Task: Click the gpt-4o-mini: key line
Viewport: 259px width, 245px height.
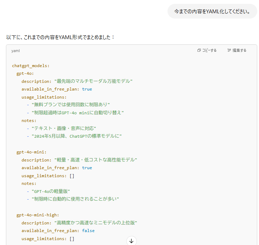Action: point(31,152)
